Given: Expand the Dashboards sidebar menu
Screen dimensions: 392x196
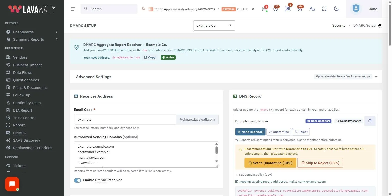Looking at the screenshot, I should (32, 32).
